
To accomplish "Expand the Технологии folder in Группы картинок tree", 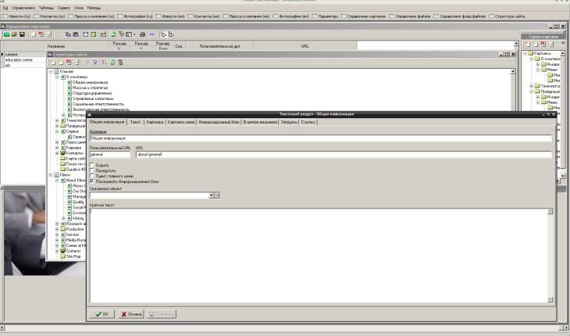I will [532, 86].
